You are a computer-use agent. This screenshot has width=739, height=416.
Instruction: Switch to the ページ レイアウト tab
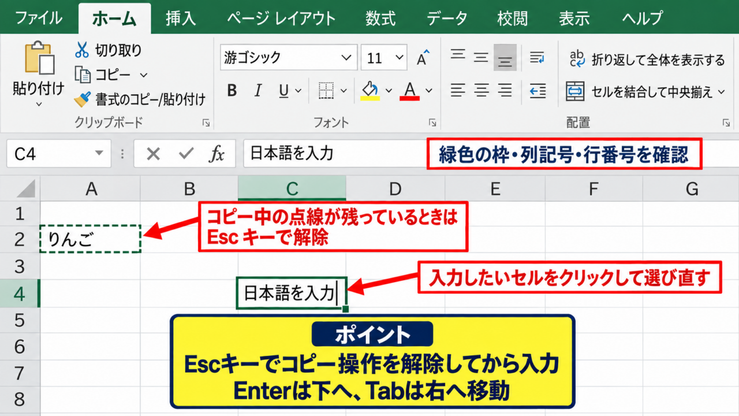pos(281,18)
